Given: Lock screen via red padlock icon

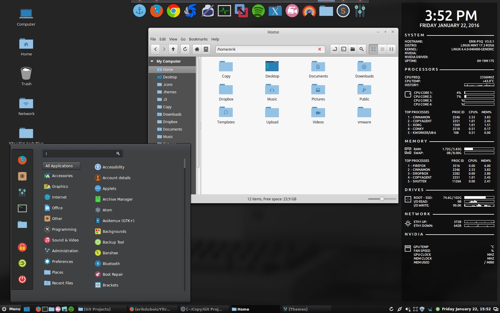Looking at the screenshot, I should click(22, 247).
